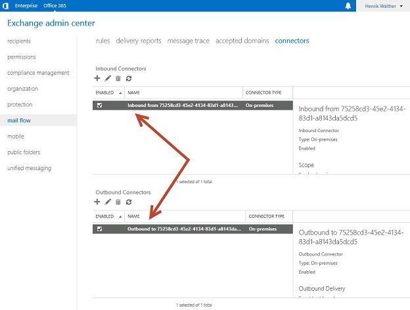Open the organization section

[x=22, y=89]
